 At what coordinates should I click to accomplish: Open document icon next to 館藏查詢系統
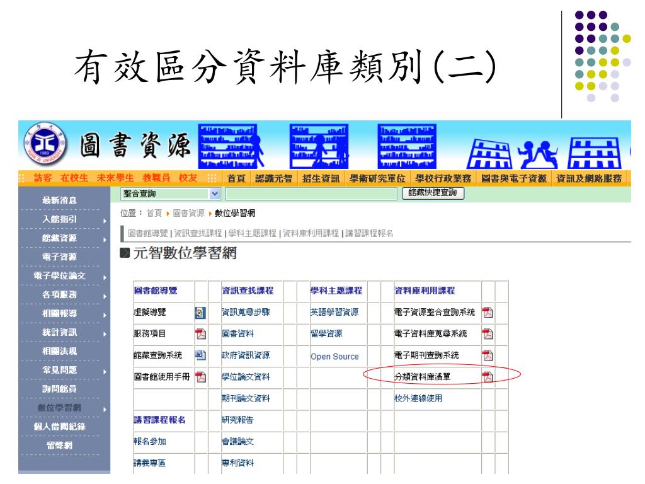click(200, 355)
